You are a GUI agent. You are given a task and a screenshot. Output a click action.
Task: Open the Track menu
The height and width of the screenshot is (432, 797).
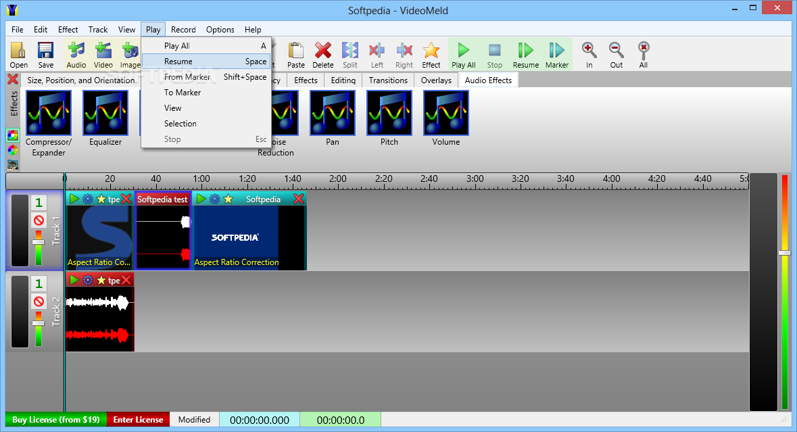tap(98, 30)
